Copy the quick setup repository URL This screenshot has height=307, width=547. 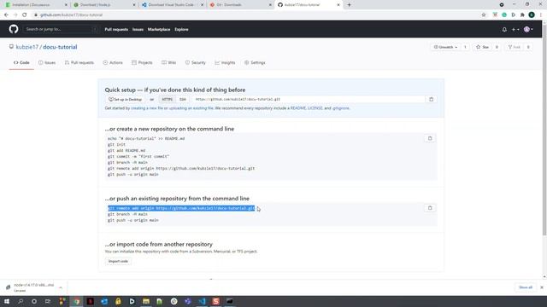tap(431, 100)
